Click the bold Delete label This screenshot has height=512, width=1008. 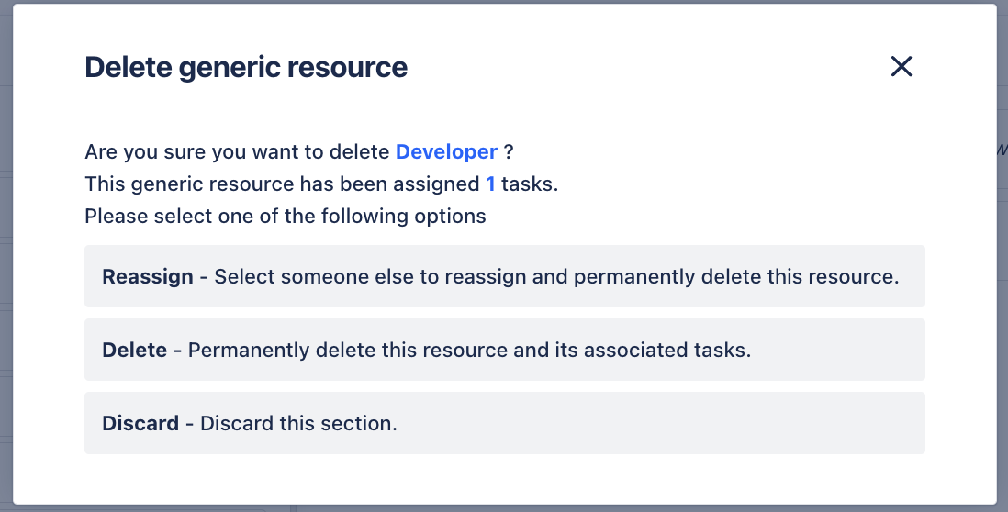point(134,350)
